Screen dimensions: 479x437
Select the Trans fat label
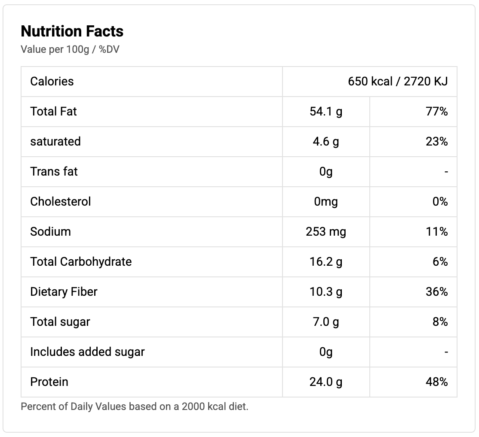(x=54, y=172)
